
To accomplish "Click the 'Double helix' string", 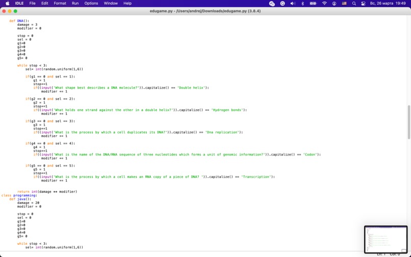I will click(x=191, y=88).
